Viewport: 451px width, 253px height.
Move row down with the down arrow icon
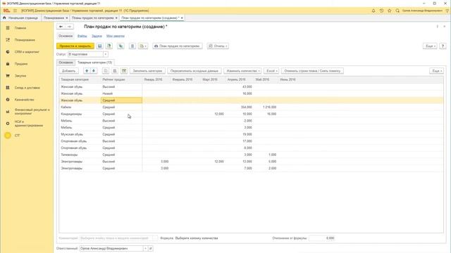click(x=94, y=71)
